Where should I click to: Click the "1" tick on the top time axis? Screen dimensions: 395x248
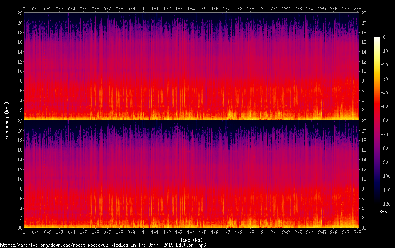point(143,8)
